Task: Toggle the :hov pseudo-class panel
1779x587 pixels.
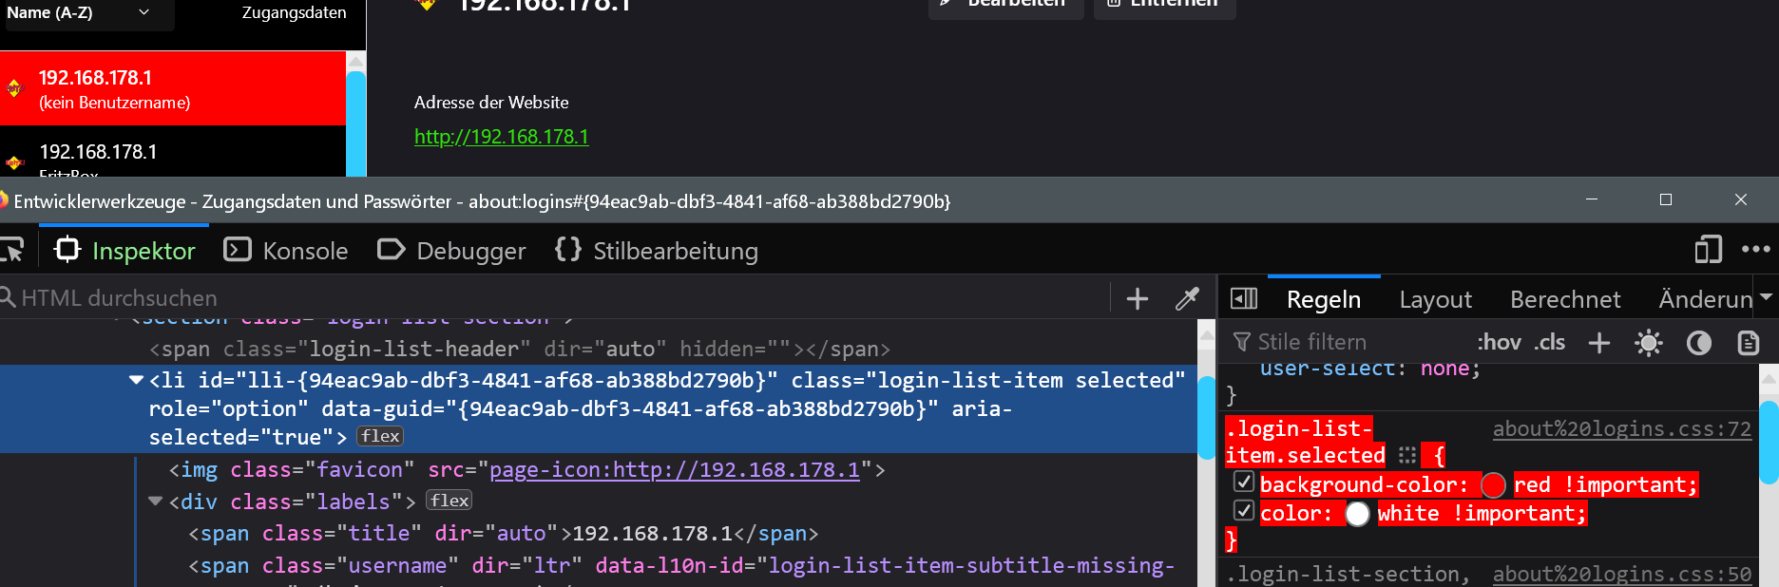Action: 1499,343
